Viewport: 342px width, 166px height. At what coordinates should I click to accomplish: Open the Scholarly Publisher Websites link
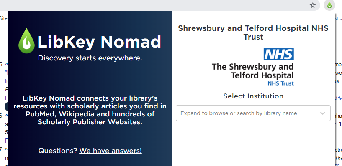tap(89, 122)
